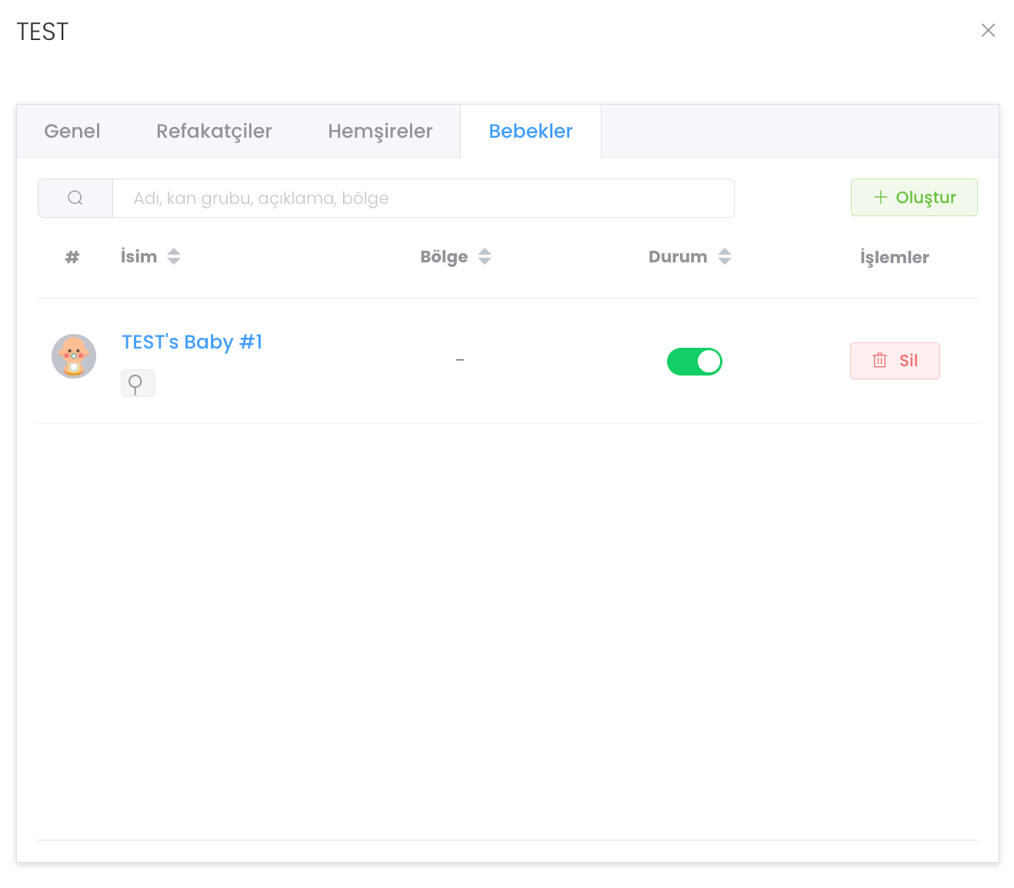
Task: Disable the Durum switch for TEST's Baby #1
Action: click(x=694, y=362)
